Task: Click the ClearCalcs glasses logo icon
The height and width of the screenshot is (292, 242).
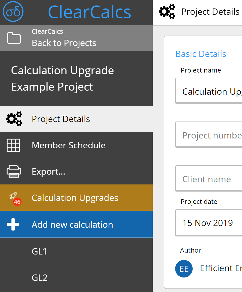Action: pyautogui.click(x=13, y=11)
